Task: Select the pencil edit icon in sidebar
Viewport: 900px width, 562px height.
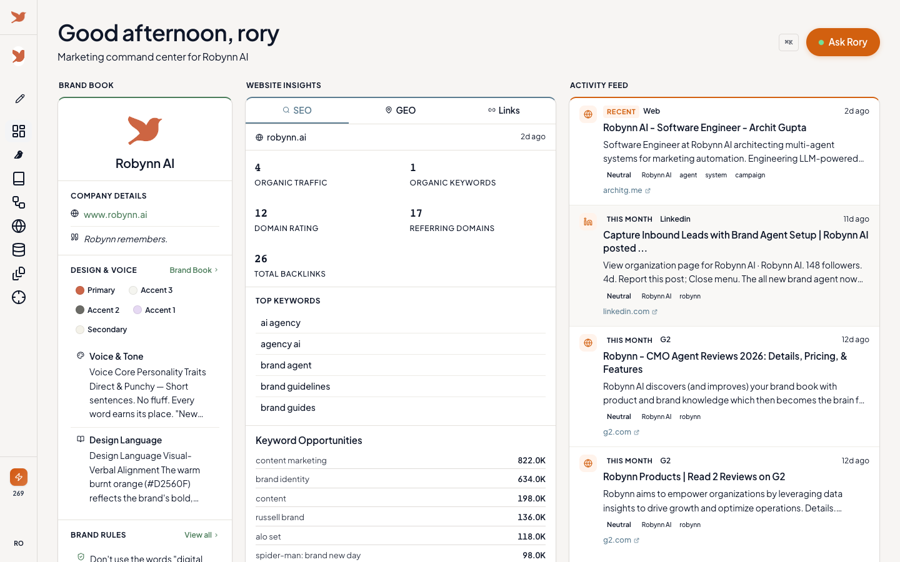Action: click(19, 98)
